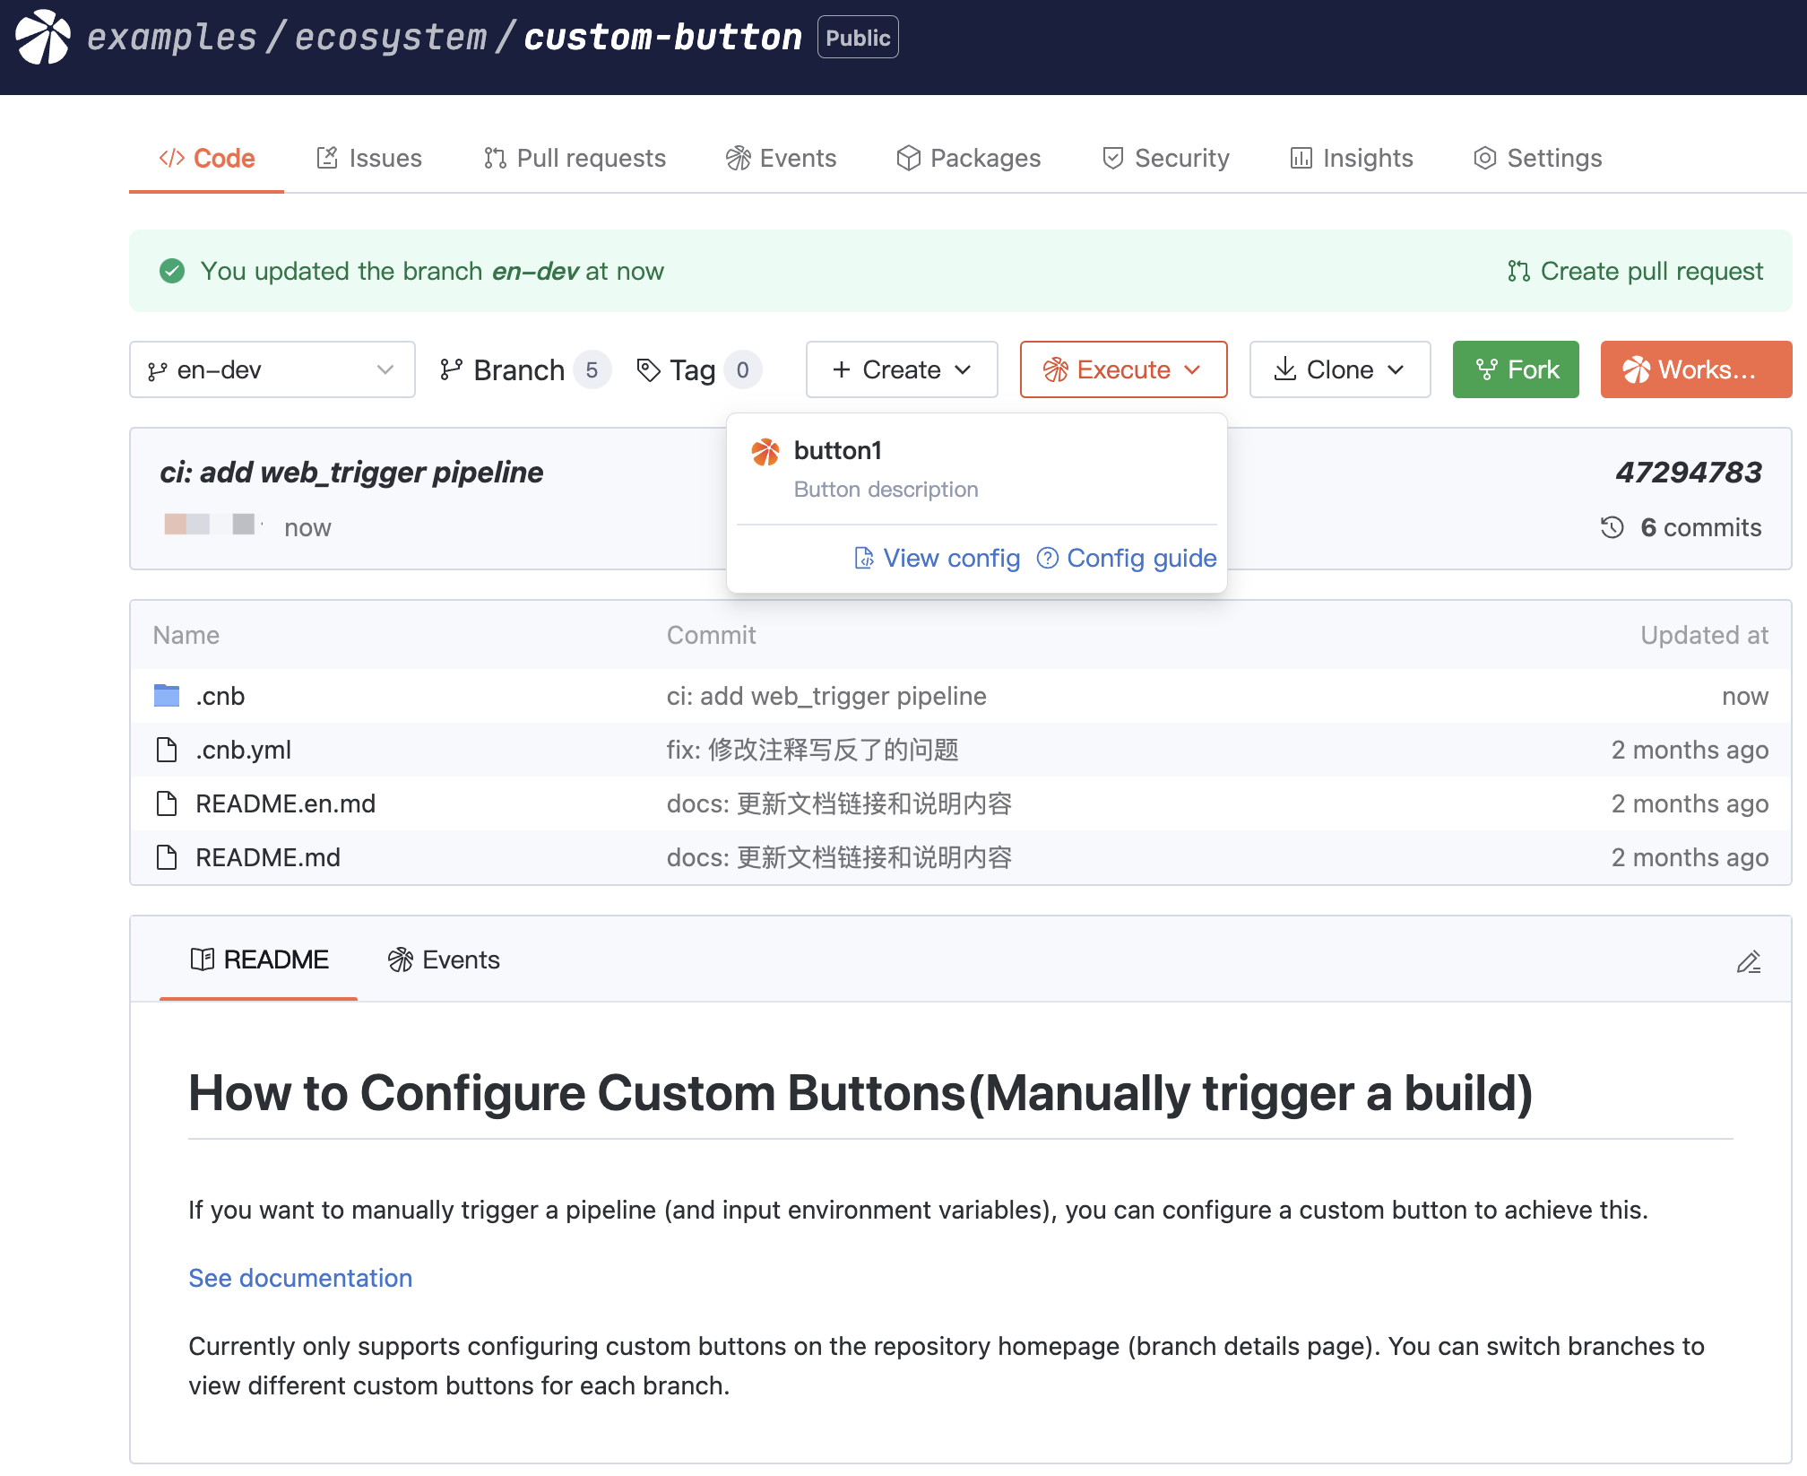The height and width of the screenshot is (1476, 1807).
Task: Click the .cnb folder icon
Action: (167, 696)
